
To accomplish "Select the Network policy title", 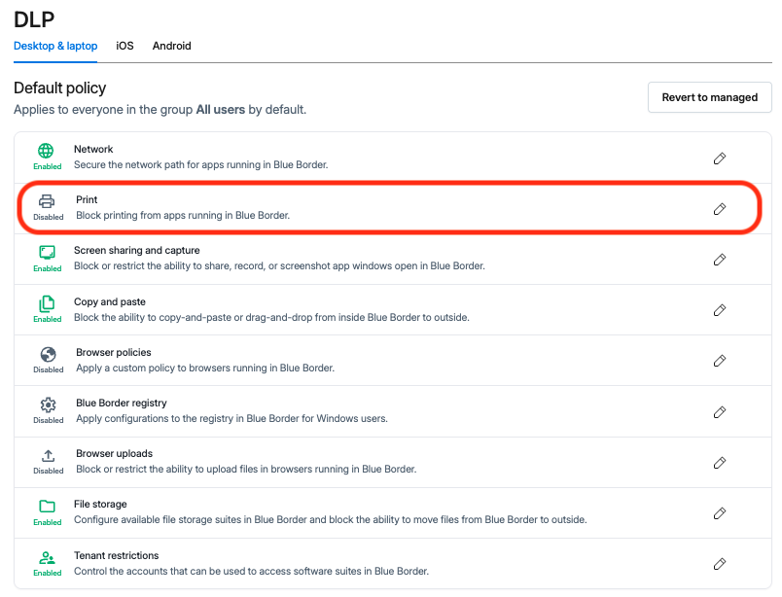I will 93,149.
